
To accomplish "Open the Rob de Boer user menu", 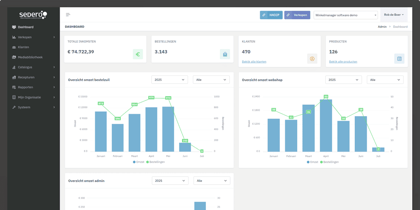I will [x=394, y=15].
